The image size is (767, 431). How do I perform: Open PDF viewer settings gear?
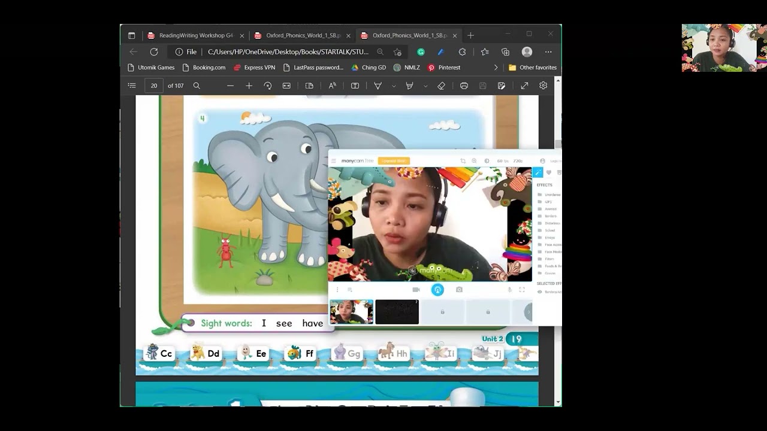click(543, 86)
